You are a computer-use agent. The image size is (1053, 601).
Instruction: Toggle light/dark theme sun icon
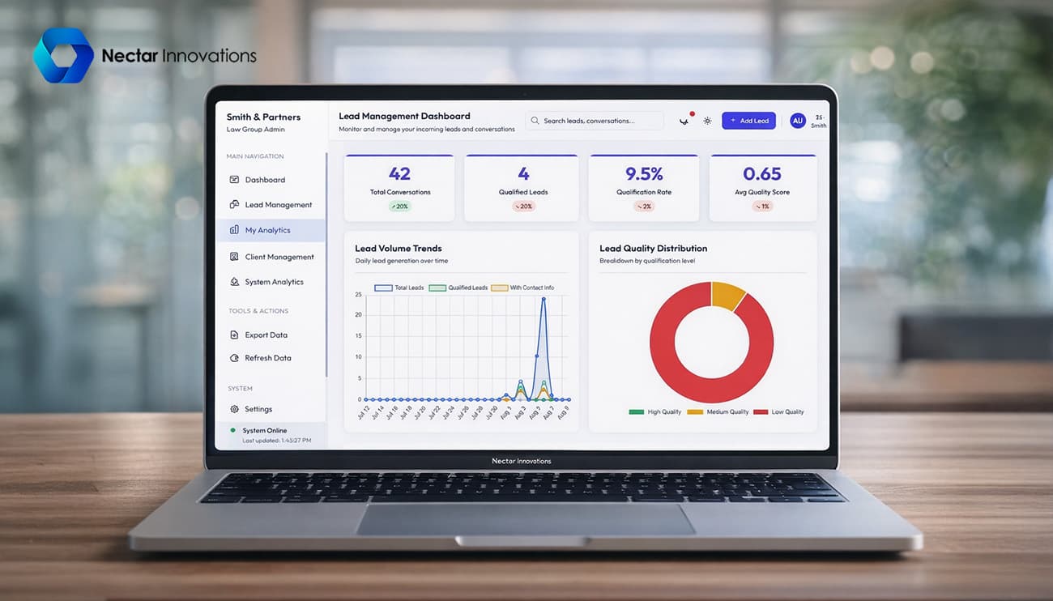[707, 121]
